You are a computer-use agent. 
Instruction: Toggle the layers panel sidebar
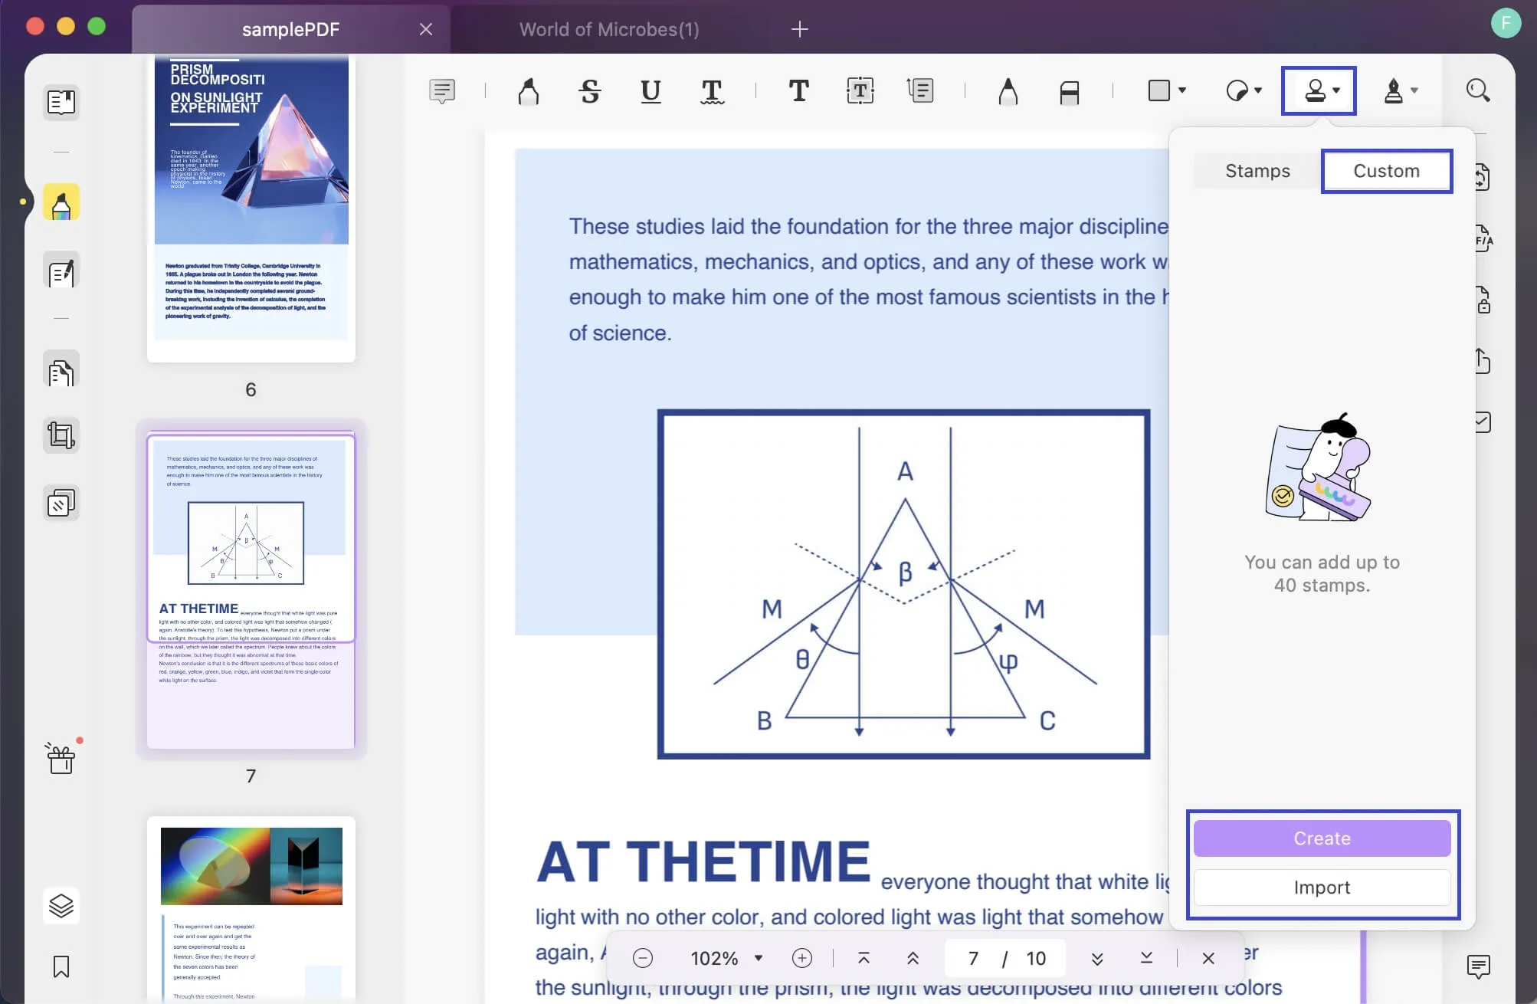coord(61,904)
